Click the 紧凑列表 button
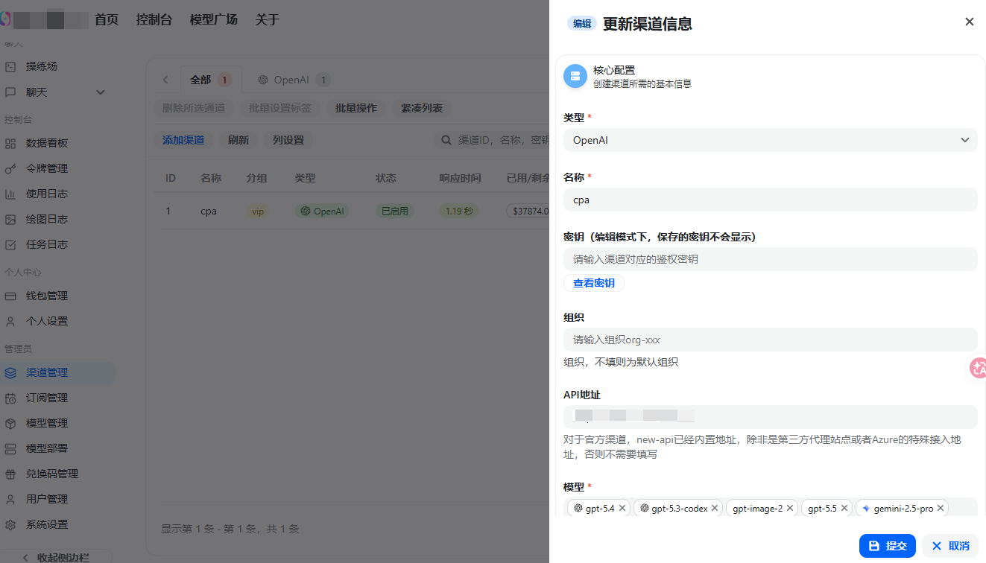This screenshot has height=563, width=986. (x=422, y=108)
